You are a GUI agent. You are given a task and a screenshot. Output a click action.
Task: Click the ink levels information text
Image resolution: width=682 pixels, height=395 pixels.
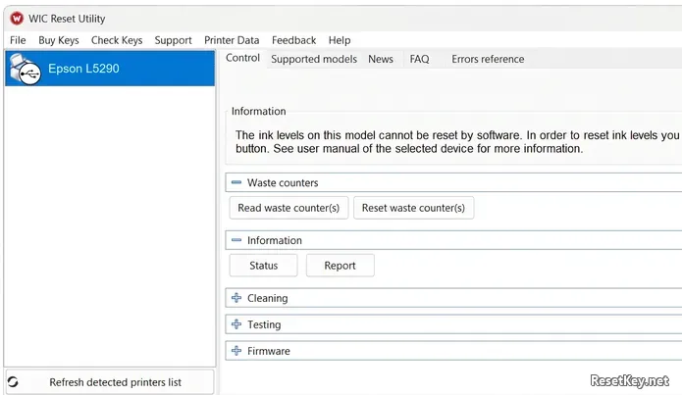456,142
